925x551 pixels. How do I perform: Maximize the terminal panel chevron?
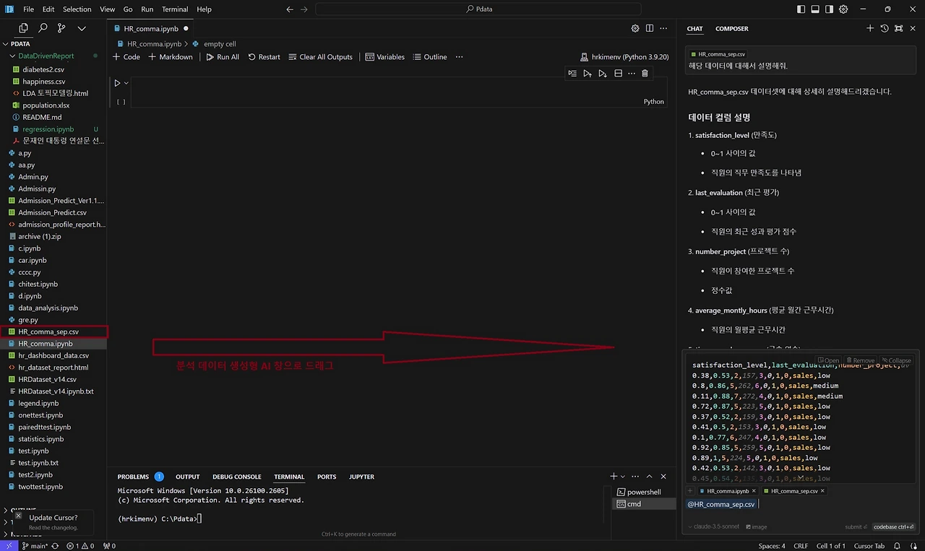(650, 477)
